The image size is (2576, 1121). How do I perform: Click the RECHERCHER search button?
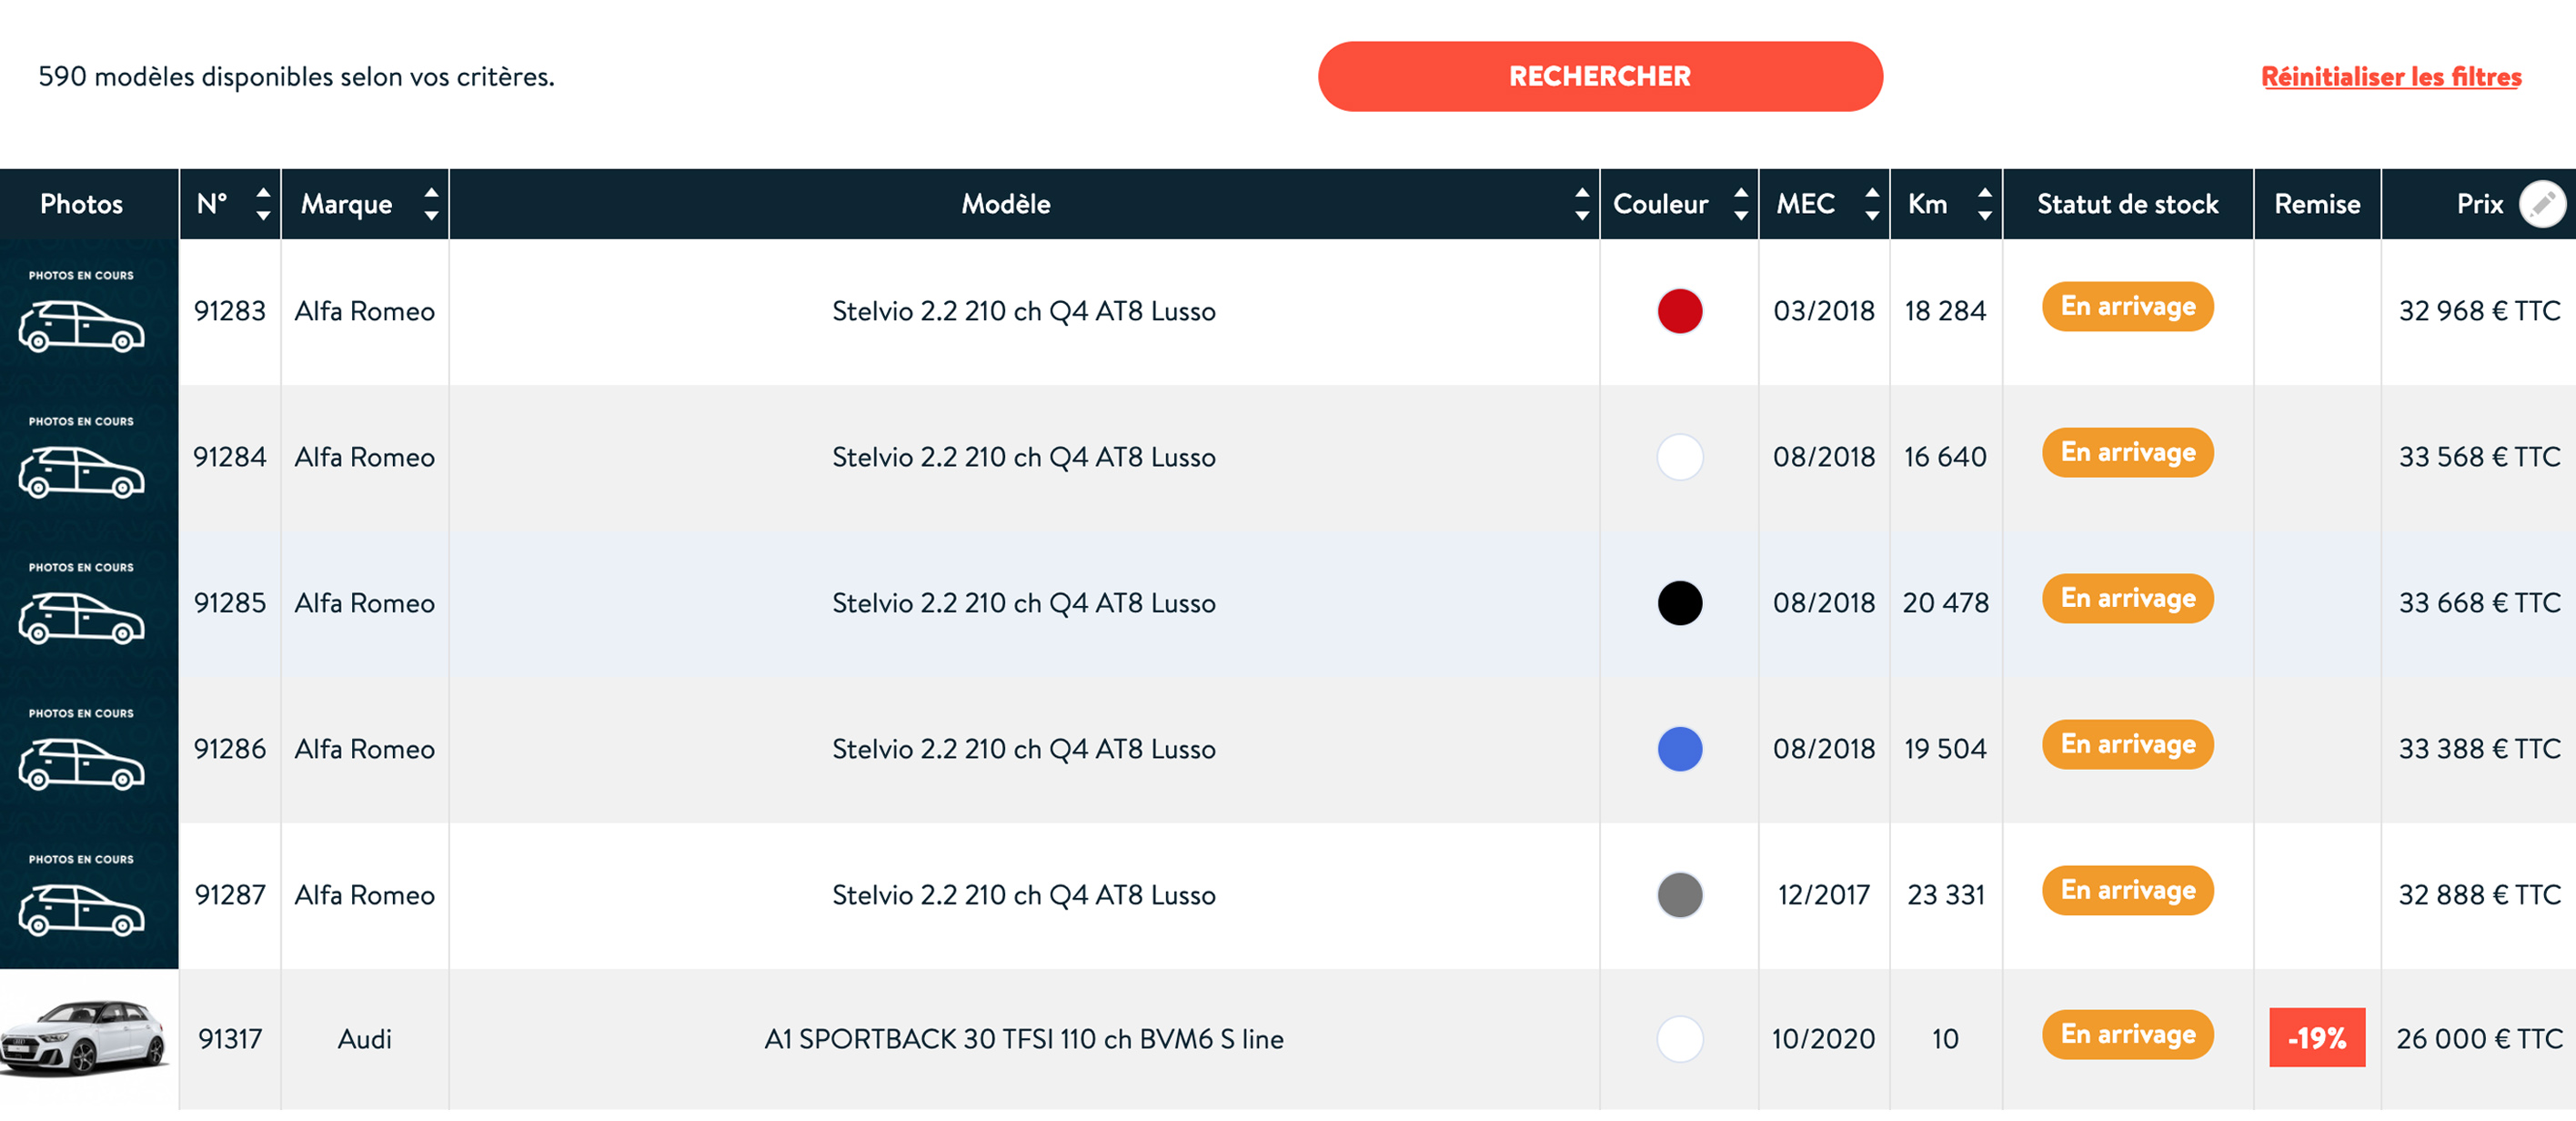point(1599,76)
